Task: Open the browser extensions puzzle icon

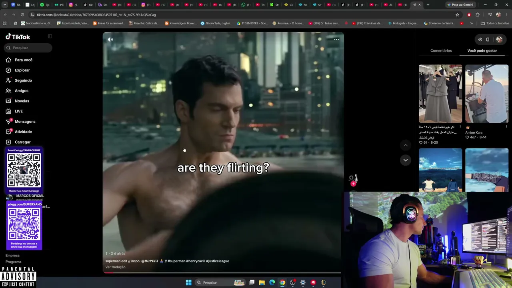Action: tap(478, 15)
